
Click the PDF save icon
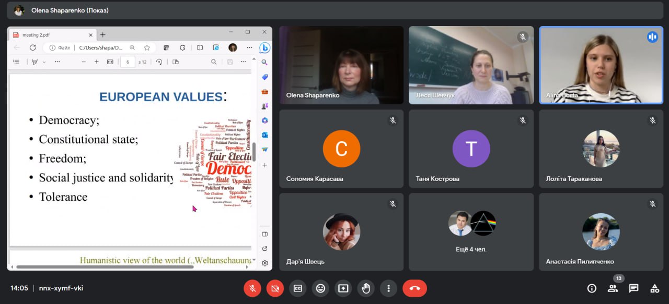click(230, 62)
